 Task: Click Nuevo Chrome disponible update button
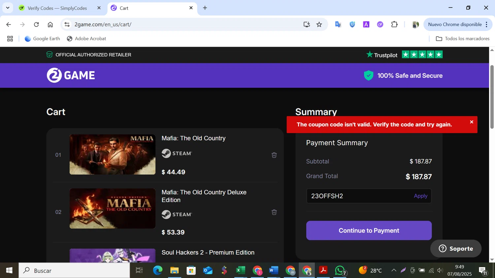(455, 24)
